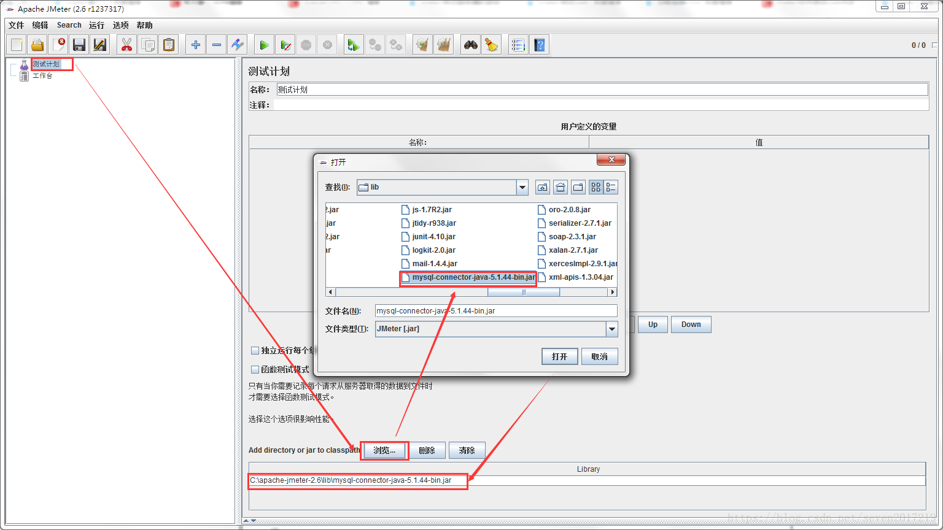
Task: Click the file list's left scroll arrow
Action: [x=331, y=293]
